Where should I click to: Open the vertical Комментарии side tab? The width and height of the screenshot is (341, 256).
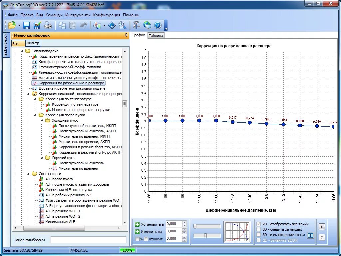[x=6, y=45]
